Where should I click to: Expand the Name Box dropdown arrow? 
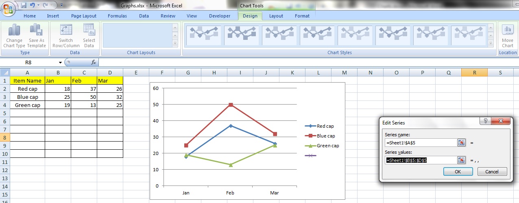(60, 63)
